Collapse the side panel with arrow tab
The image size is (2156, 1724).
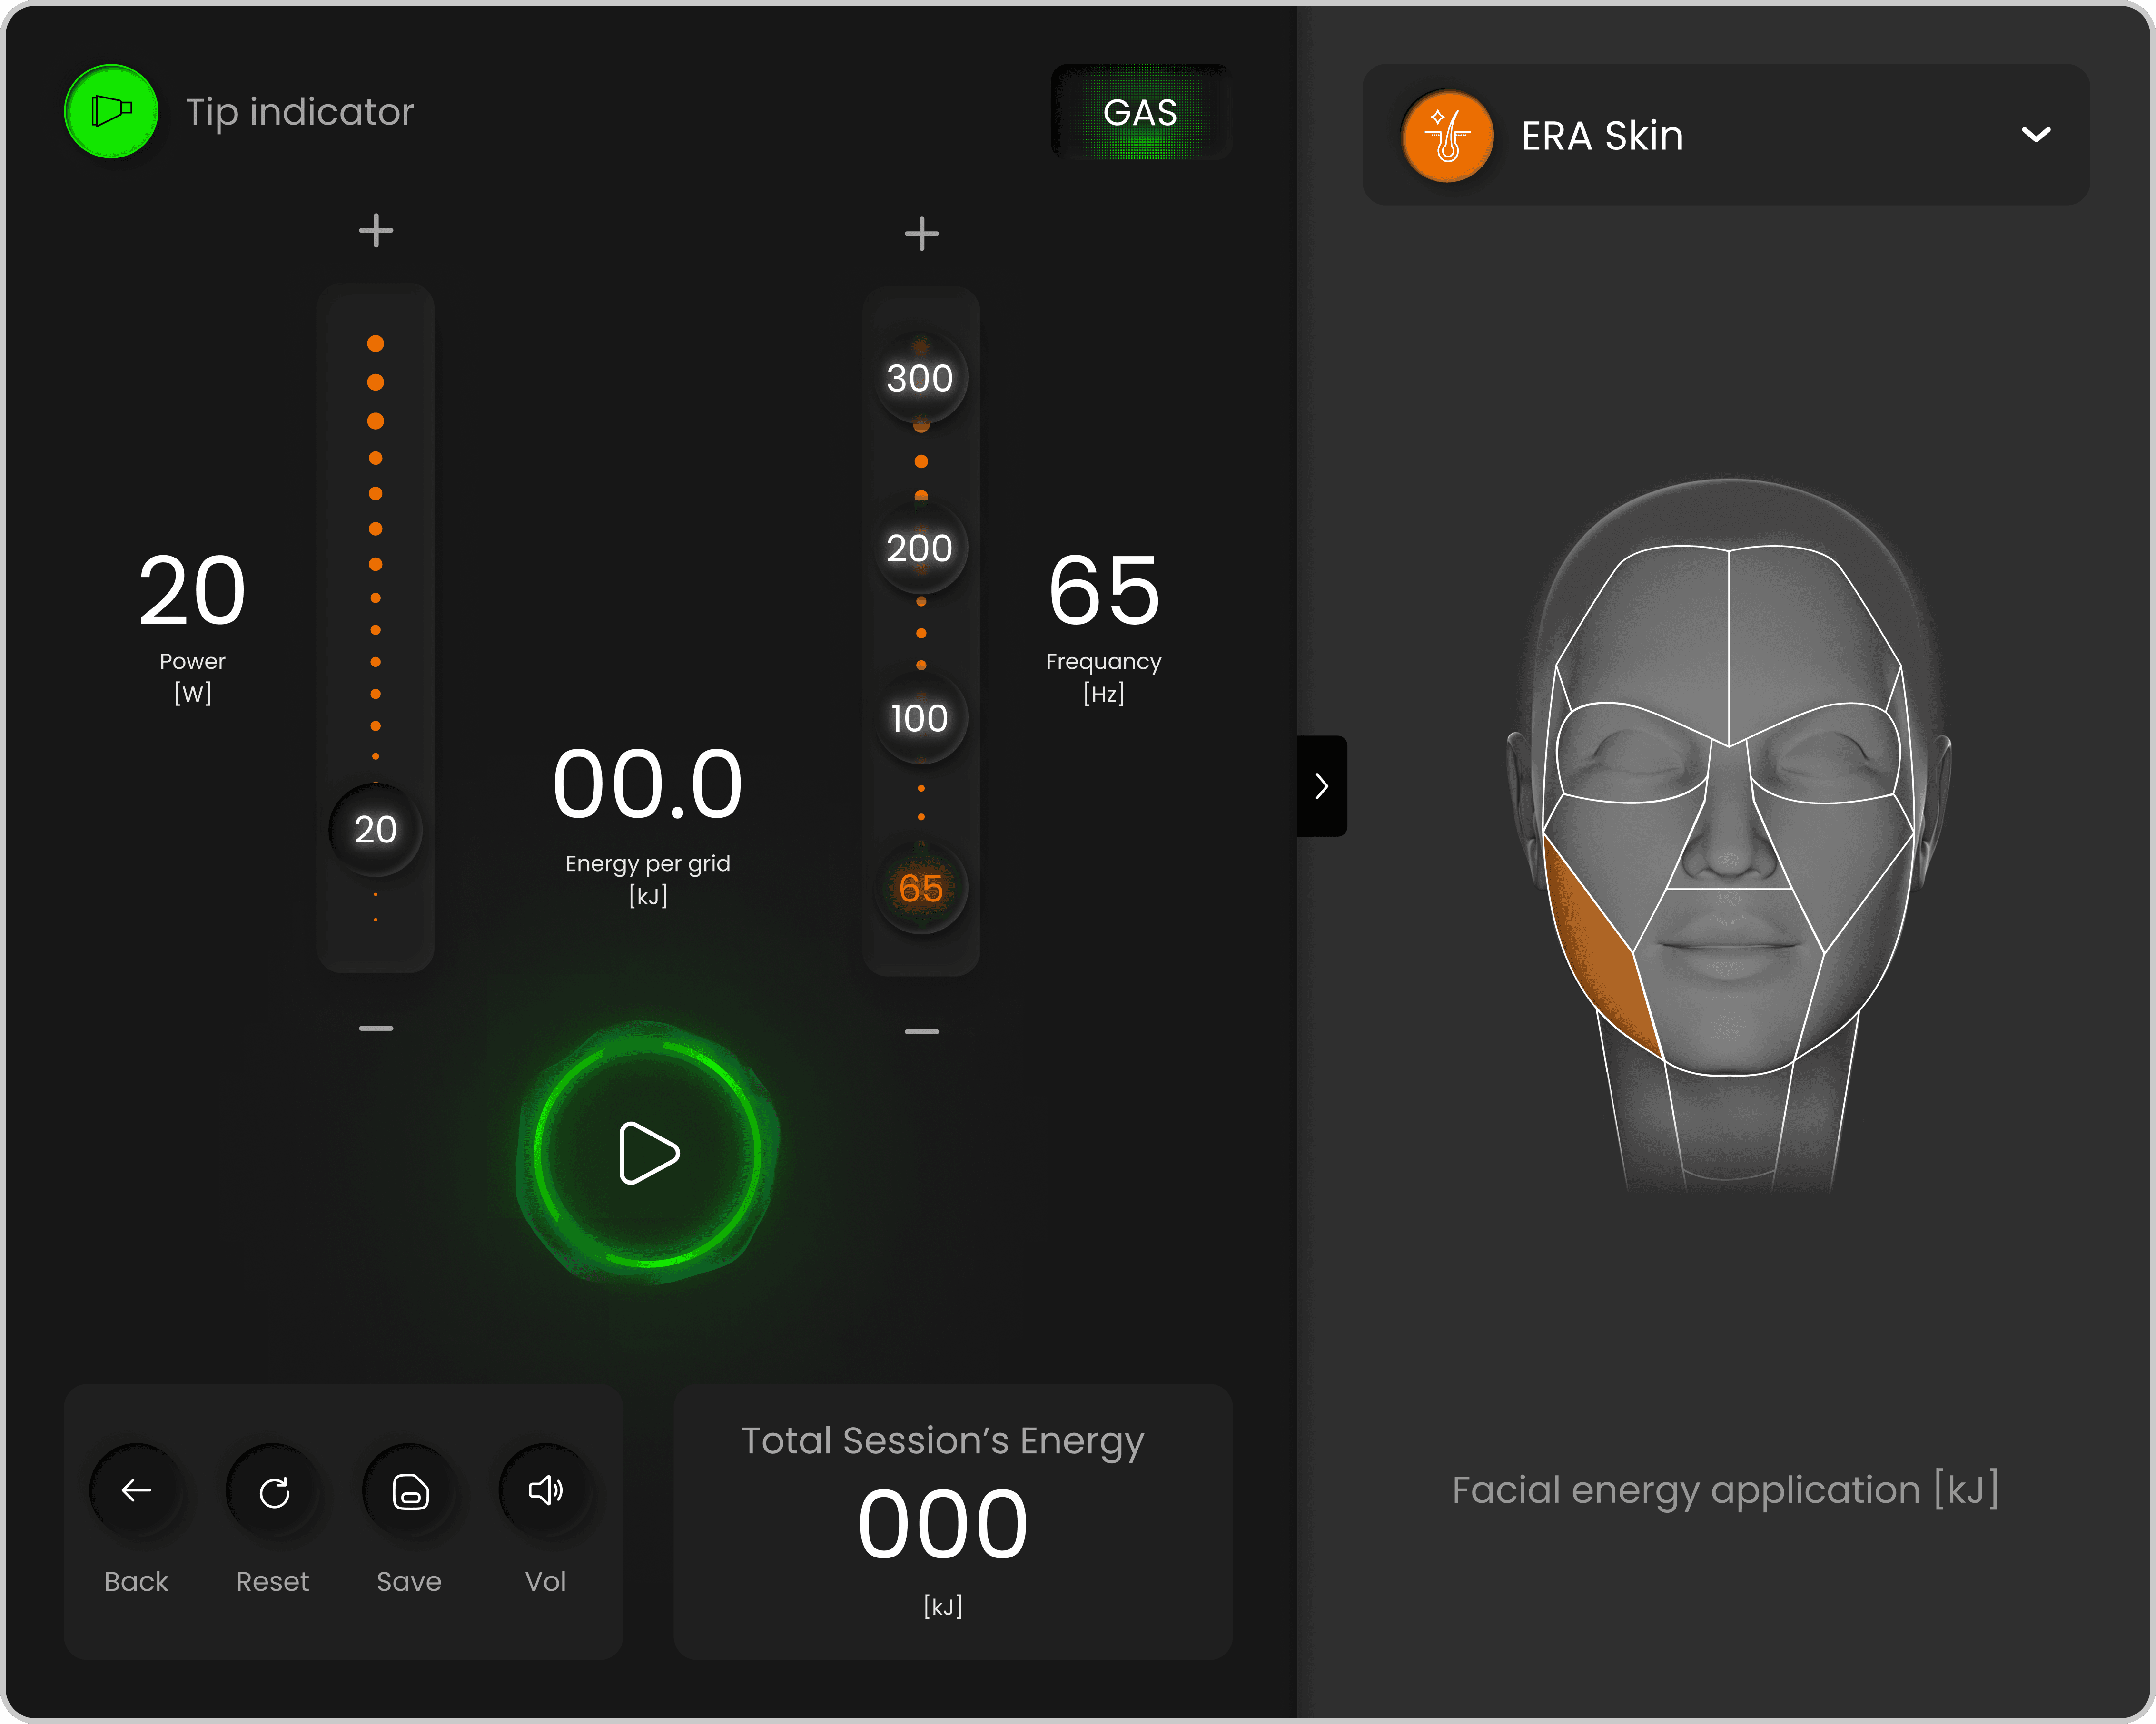tap(1321, 785)
